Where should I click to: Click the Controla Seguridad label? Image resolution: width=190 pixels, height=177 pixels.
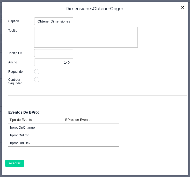point(16,82)
